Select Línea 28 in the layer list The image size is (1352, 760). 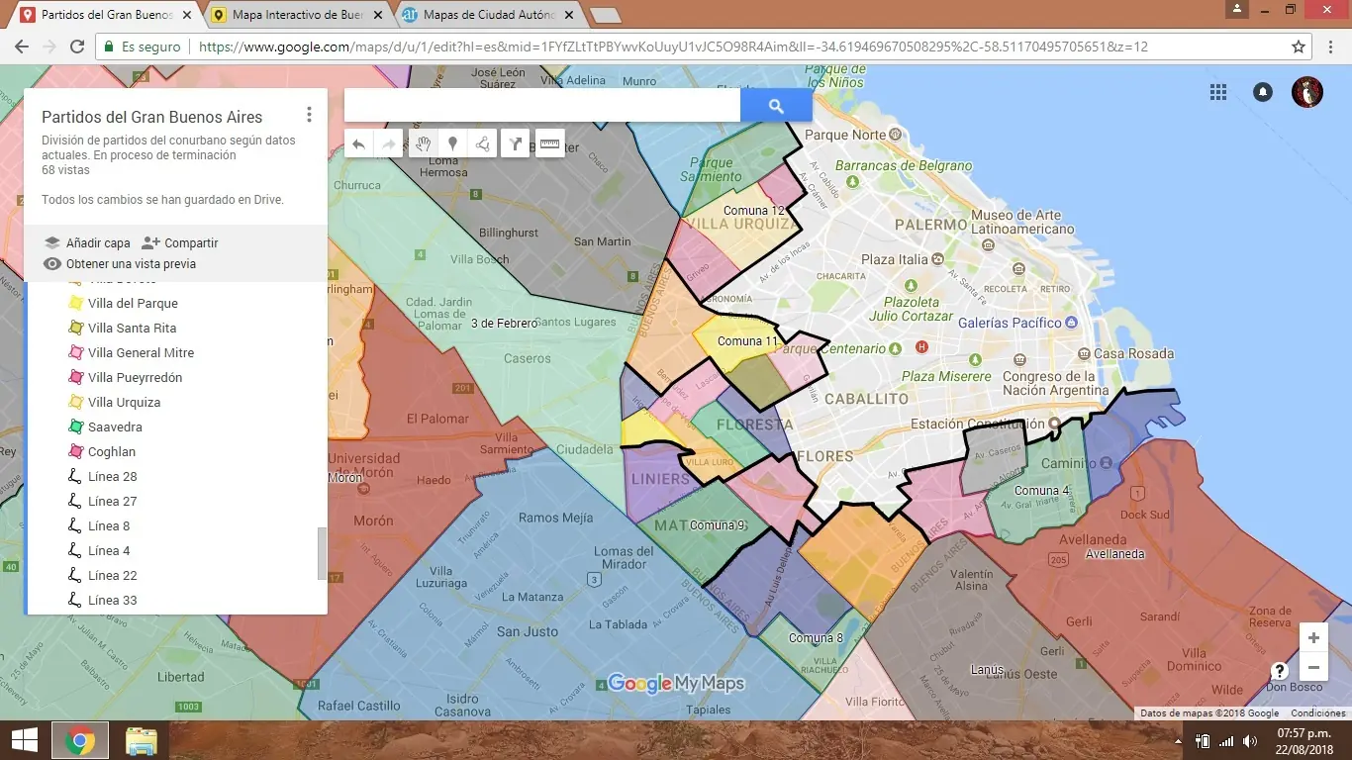pyautogui.click(x=113, y=476)
